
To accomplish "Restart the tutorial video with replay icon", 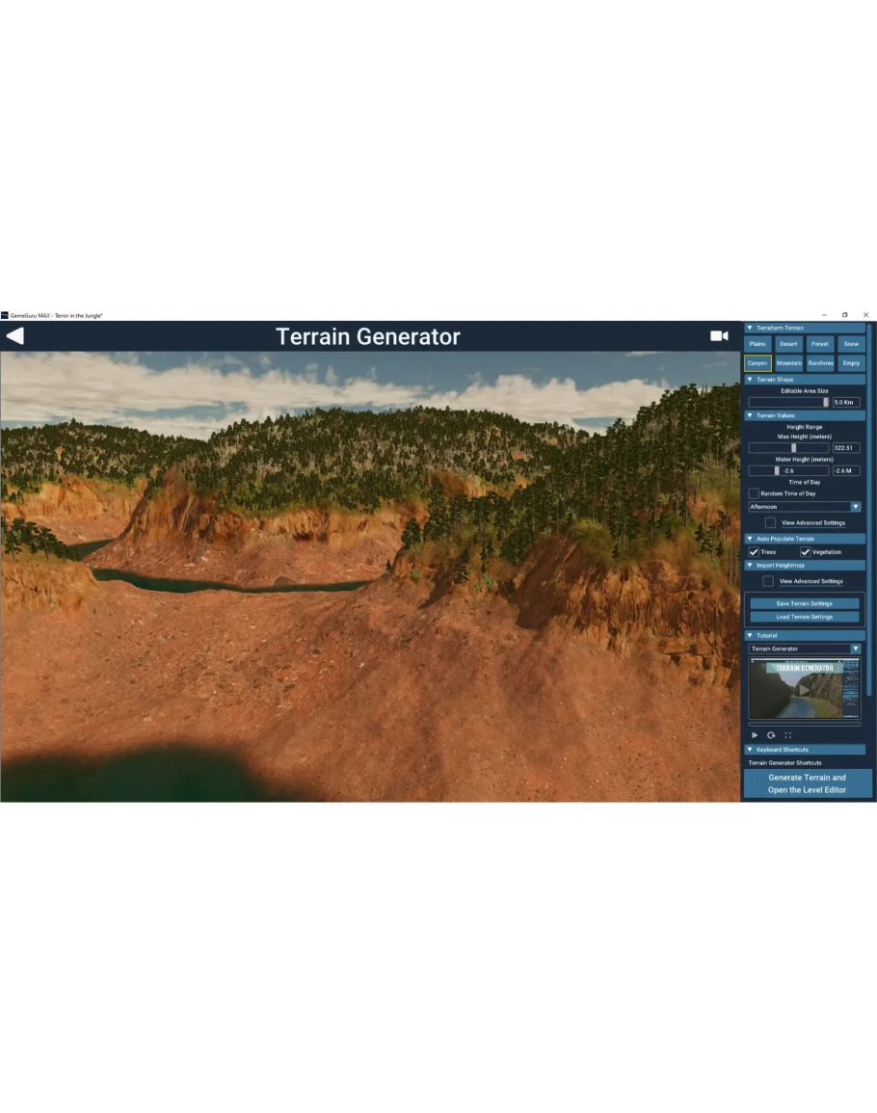I will (x=771, y=735).
